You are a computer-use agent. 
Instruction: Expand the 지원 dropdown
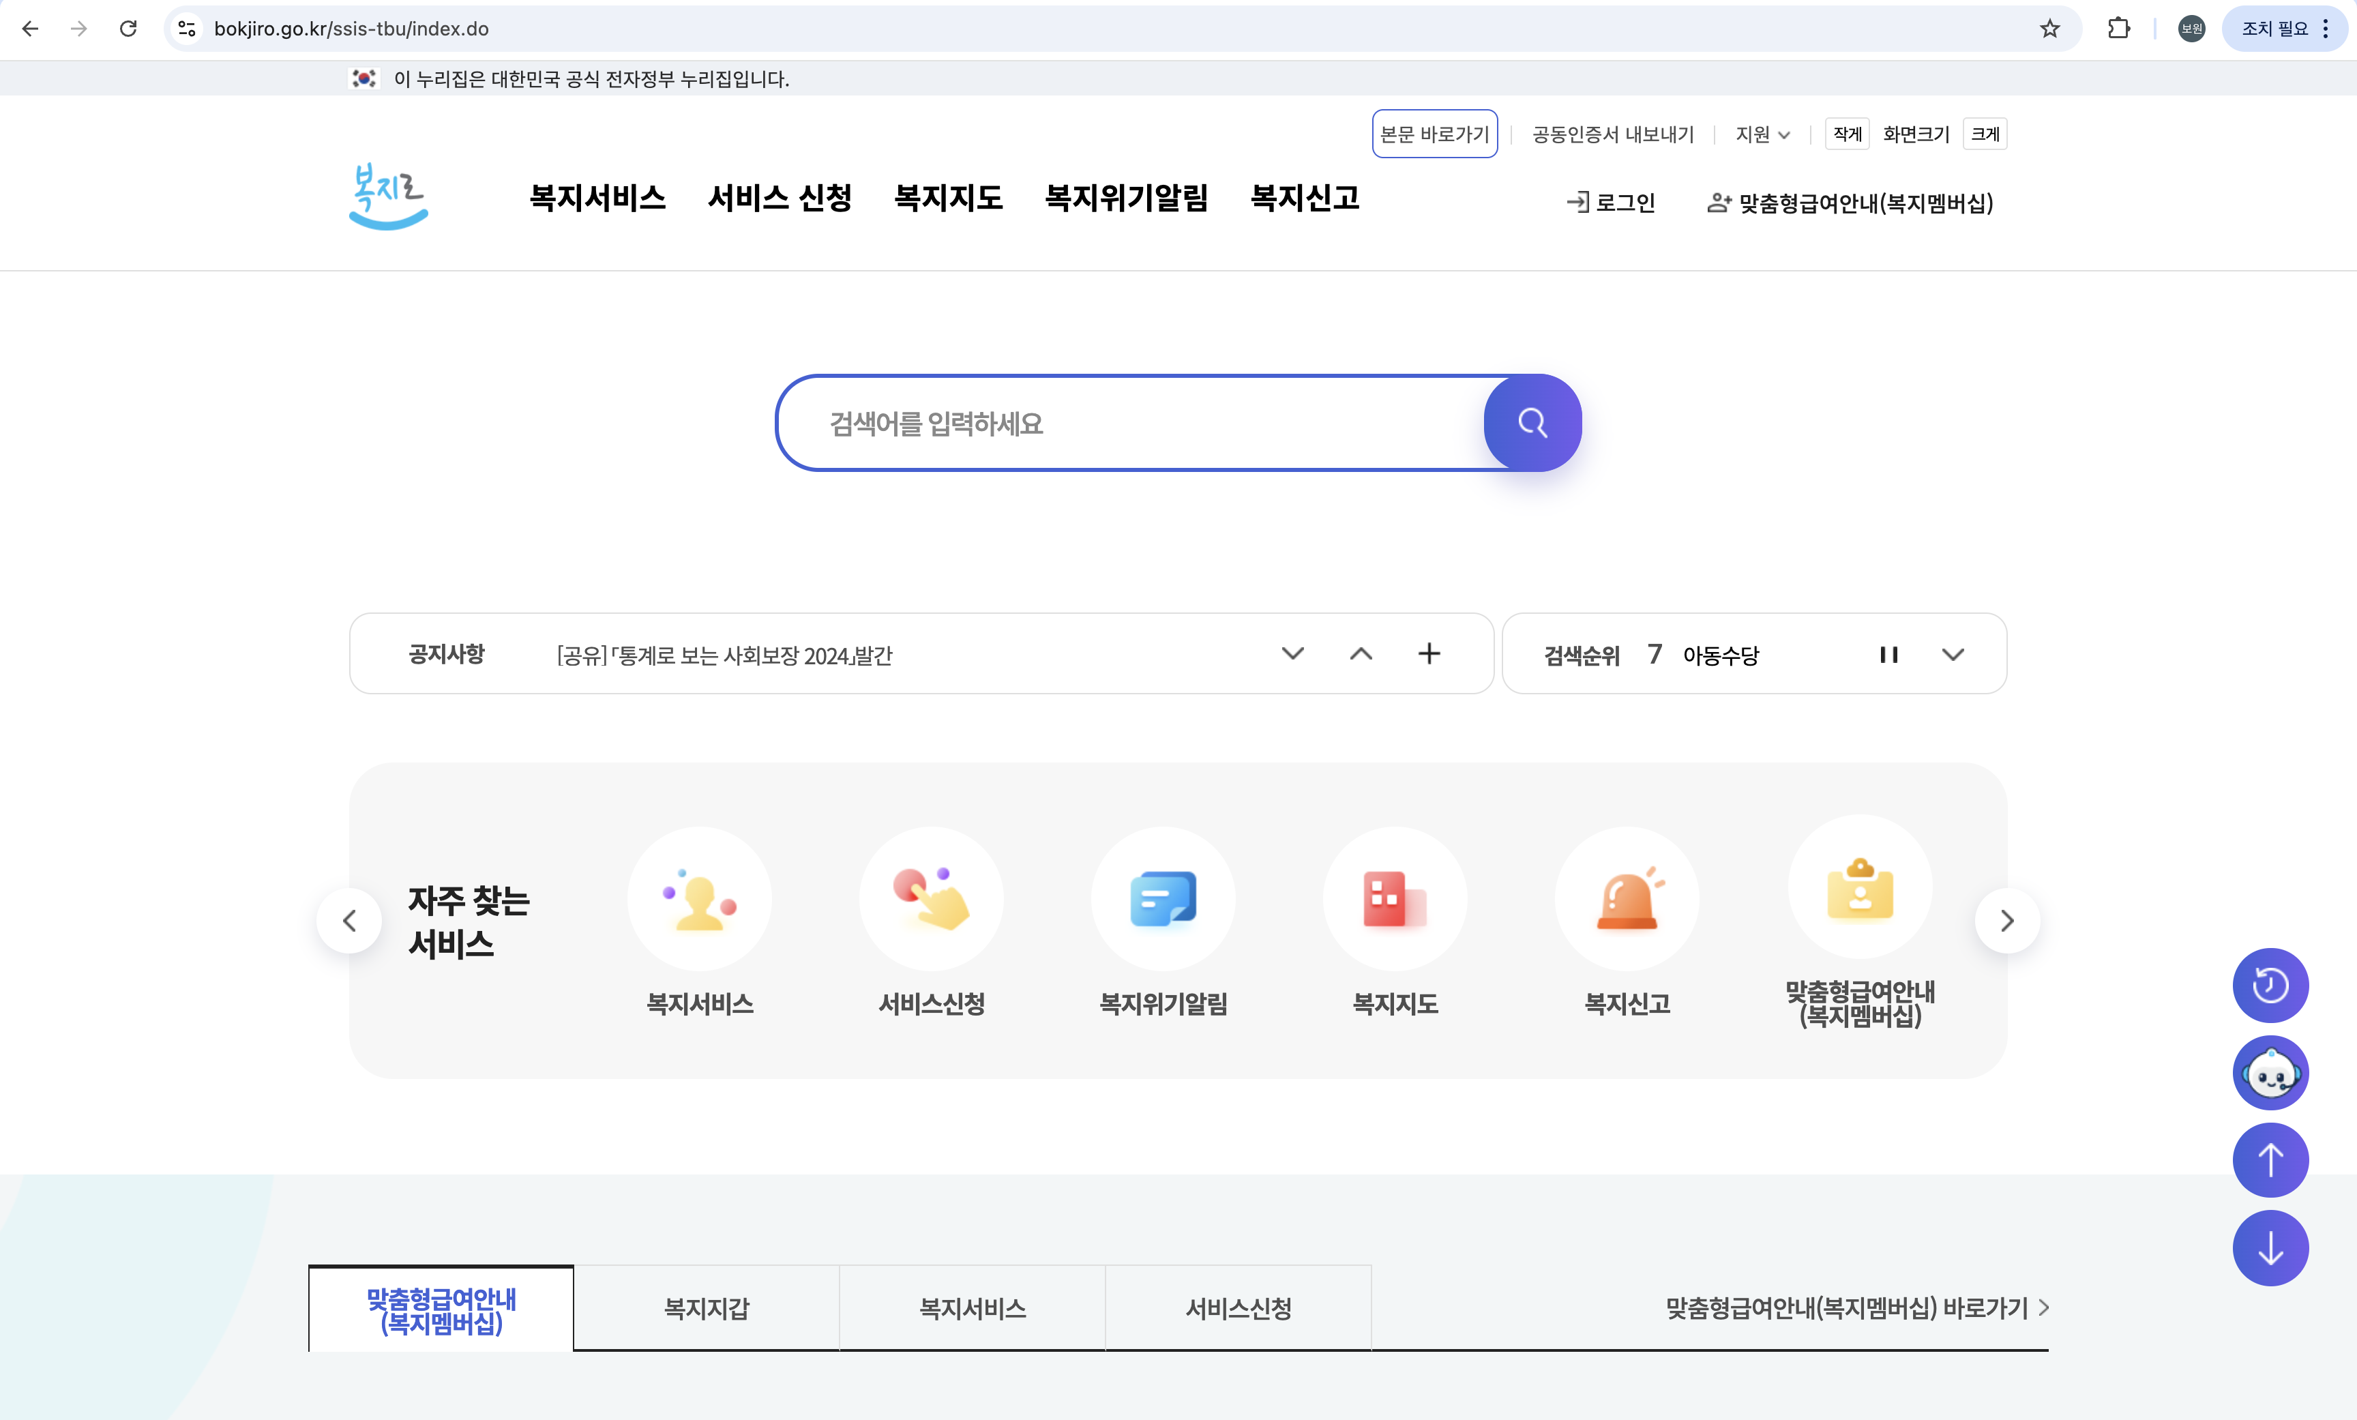point(1762,134)
